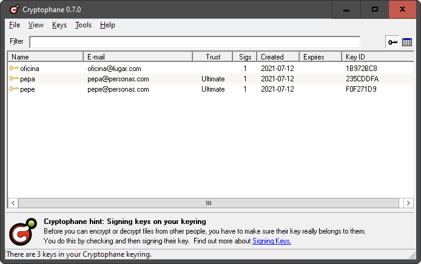Image resolution: width=421 pixels, height=264 pixels.
Task: Click the Sigs count for pepa
Action: point(245,79)
